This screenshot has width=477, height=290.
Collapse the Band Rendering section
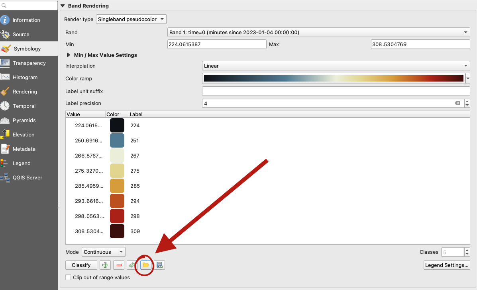pyautogui.click(x=63, y=6)
